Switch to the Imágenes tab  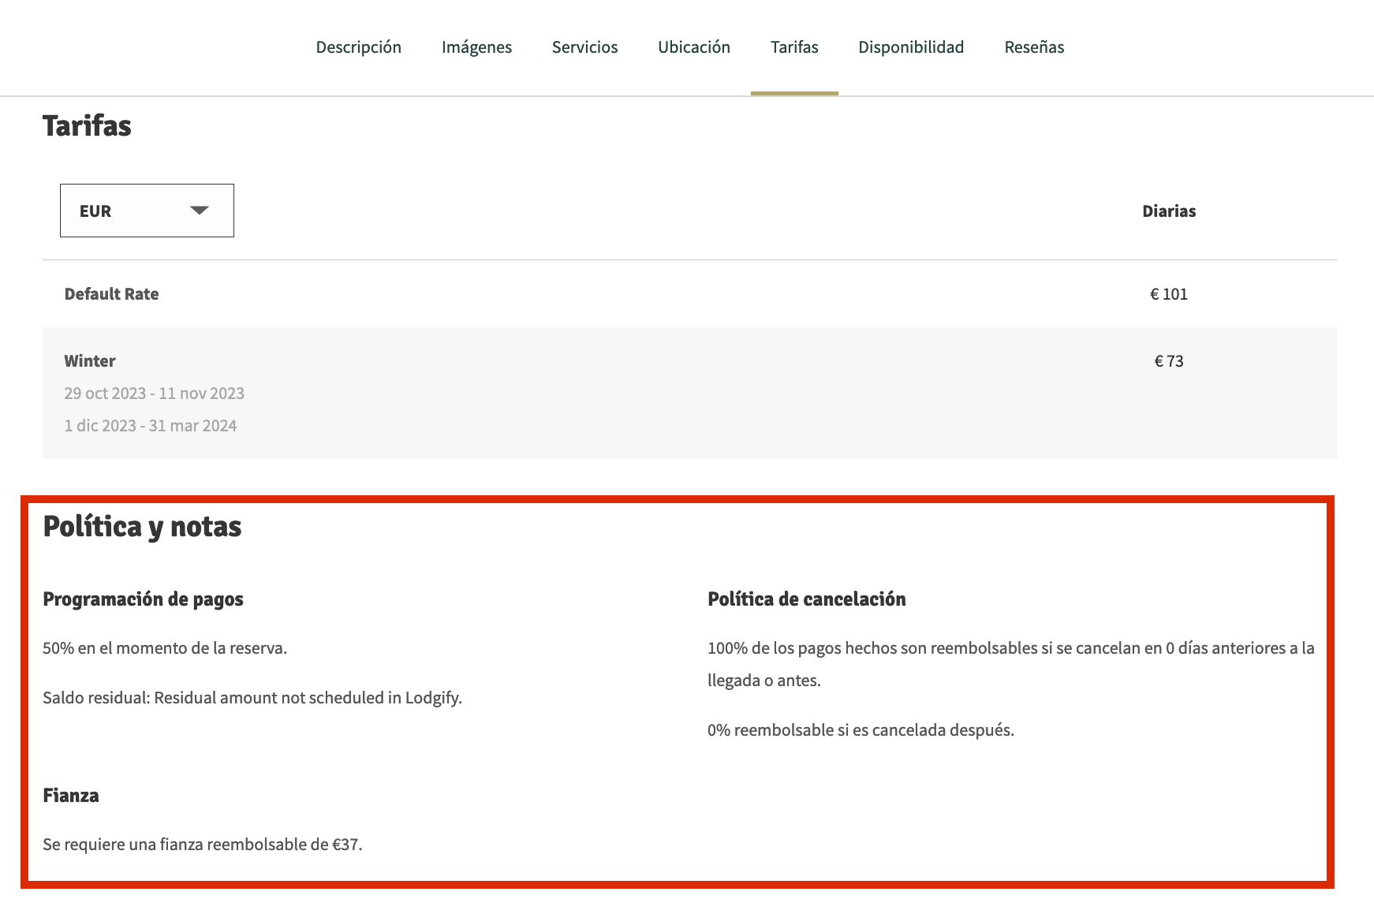pos(476,47)
